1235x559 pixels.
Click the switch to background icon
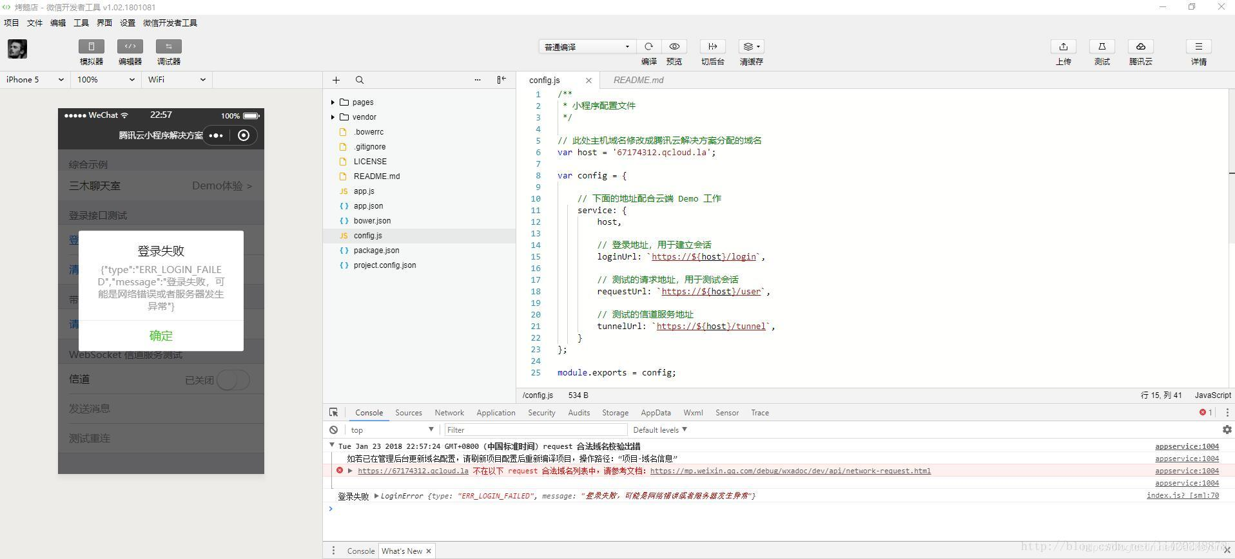[x=713, y=46]
